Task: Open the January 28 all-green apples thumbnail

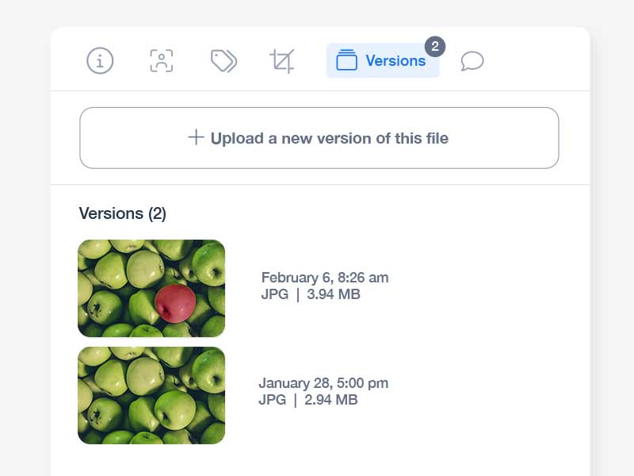Action: click(151, 395)
